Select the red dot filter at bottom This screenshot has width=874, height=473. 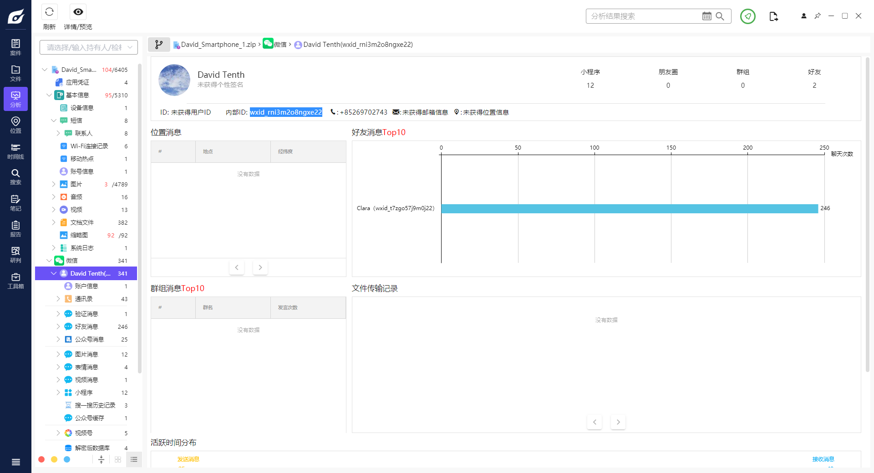click(41, 459)
